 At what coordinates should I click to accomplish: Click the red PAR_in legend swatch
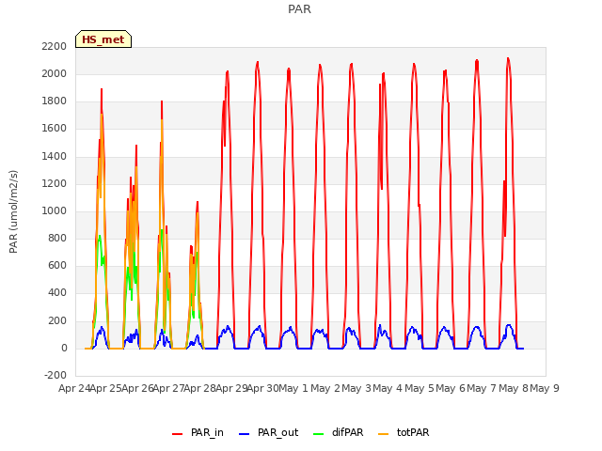[x=178, y=434]
